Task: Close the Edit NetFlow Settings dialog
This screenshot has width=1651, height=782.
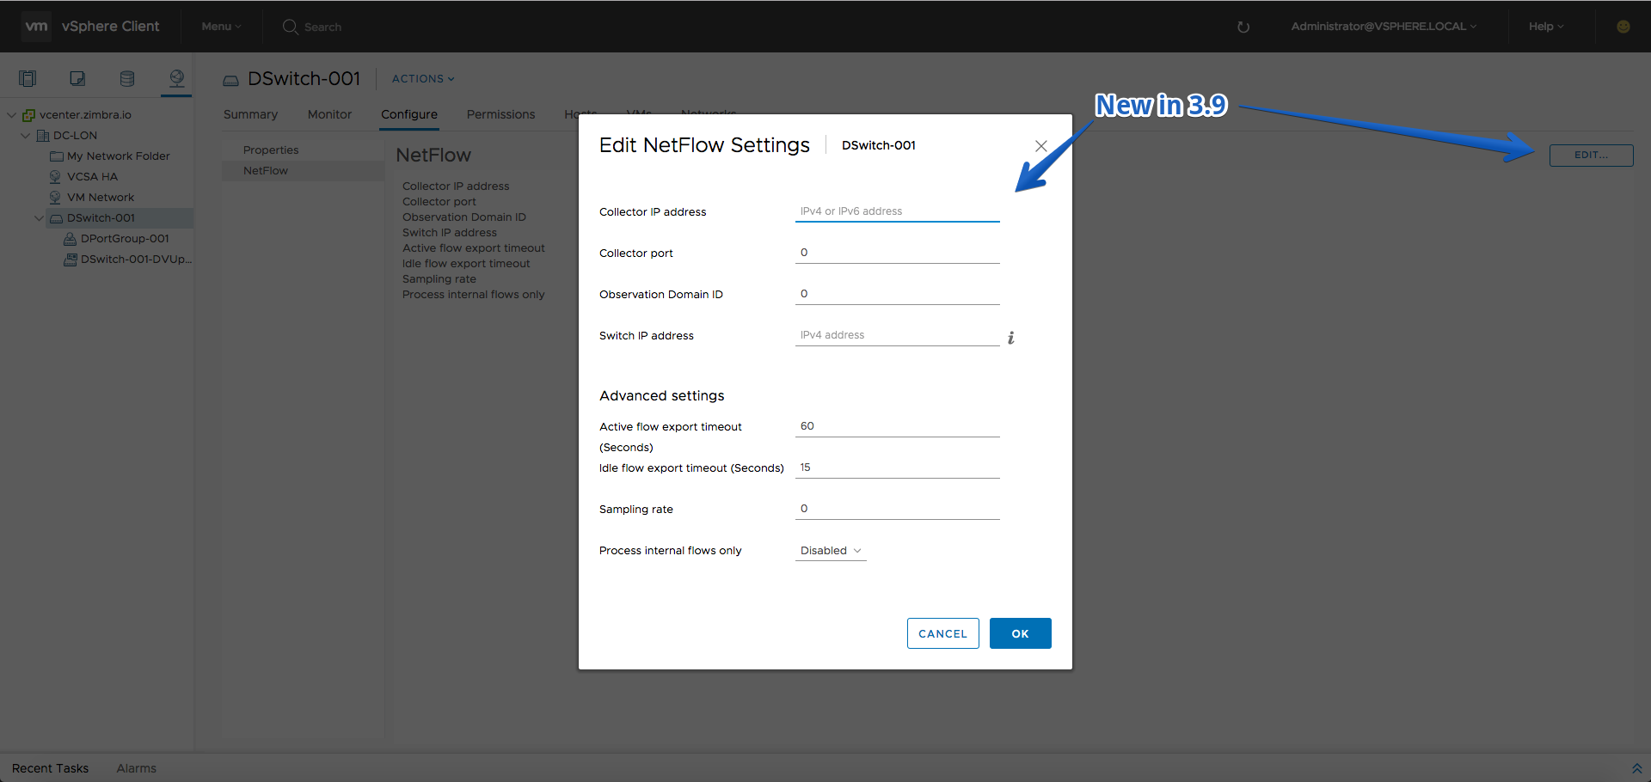Action: point(1040,146)
